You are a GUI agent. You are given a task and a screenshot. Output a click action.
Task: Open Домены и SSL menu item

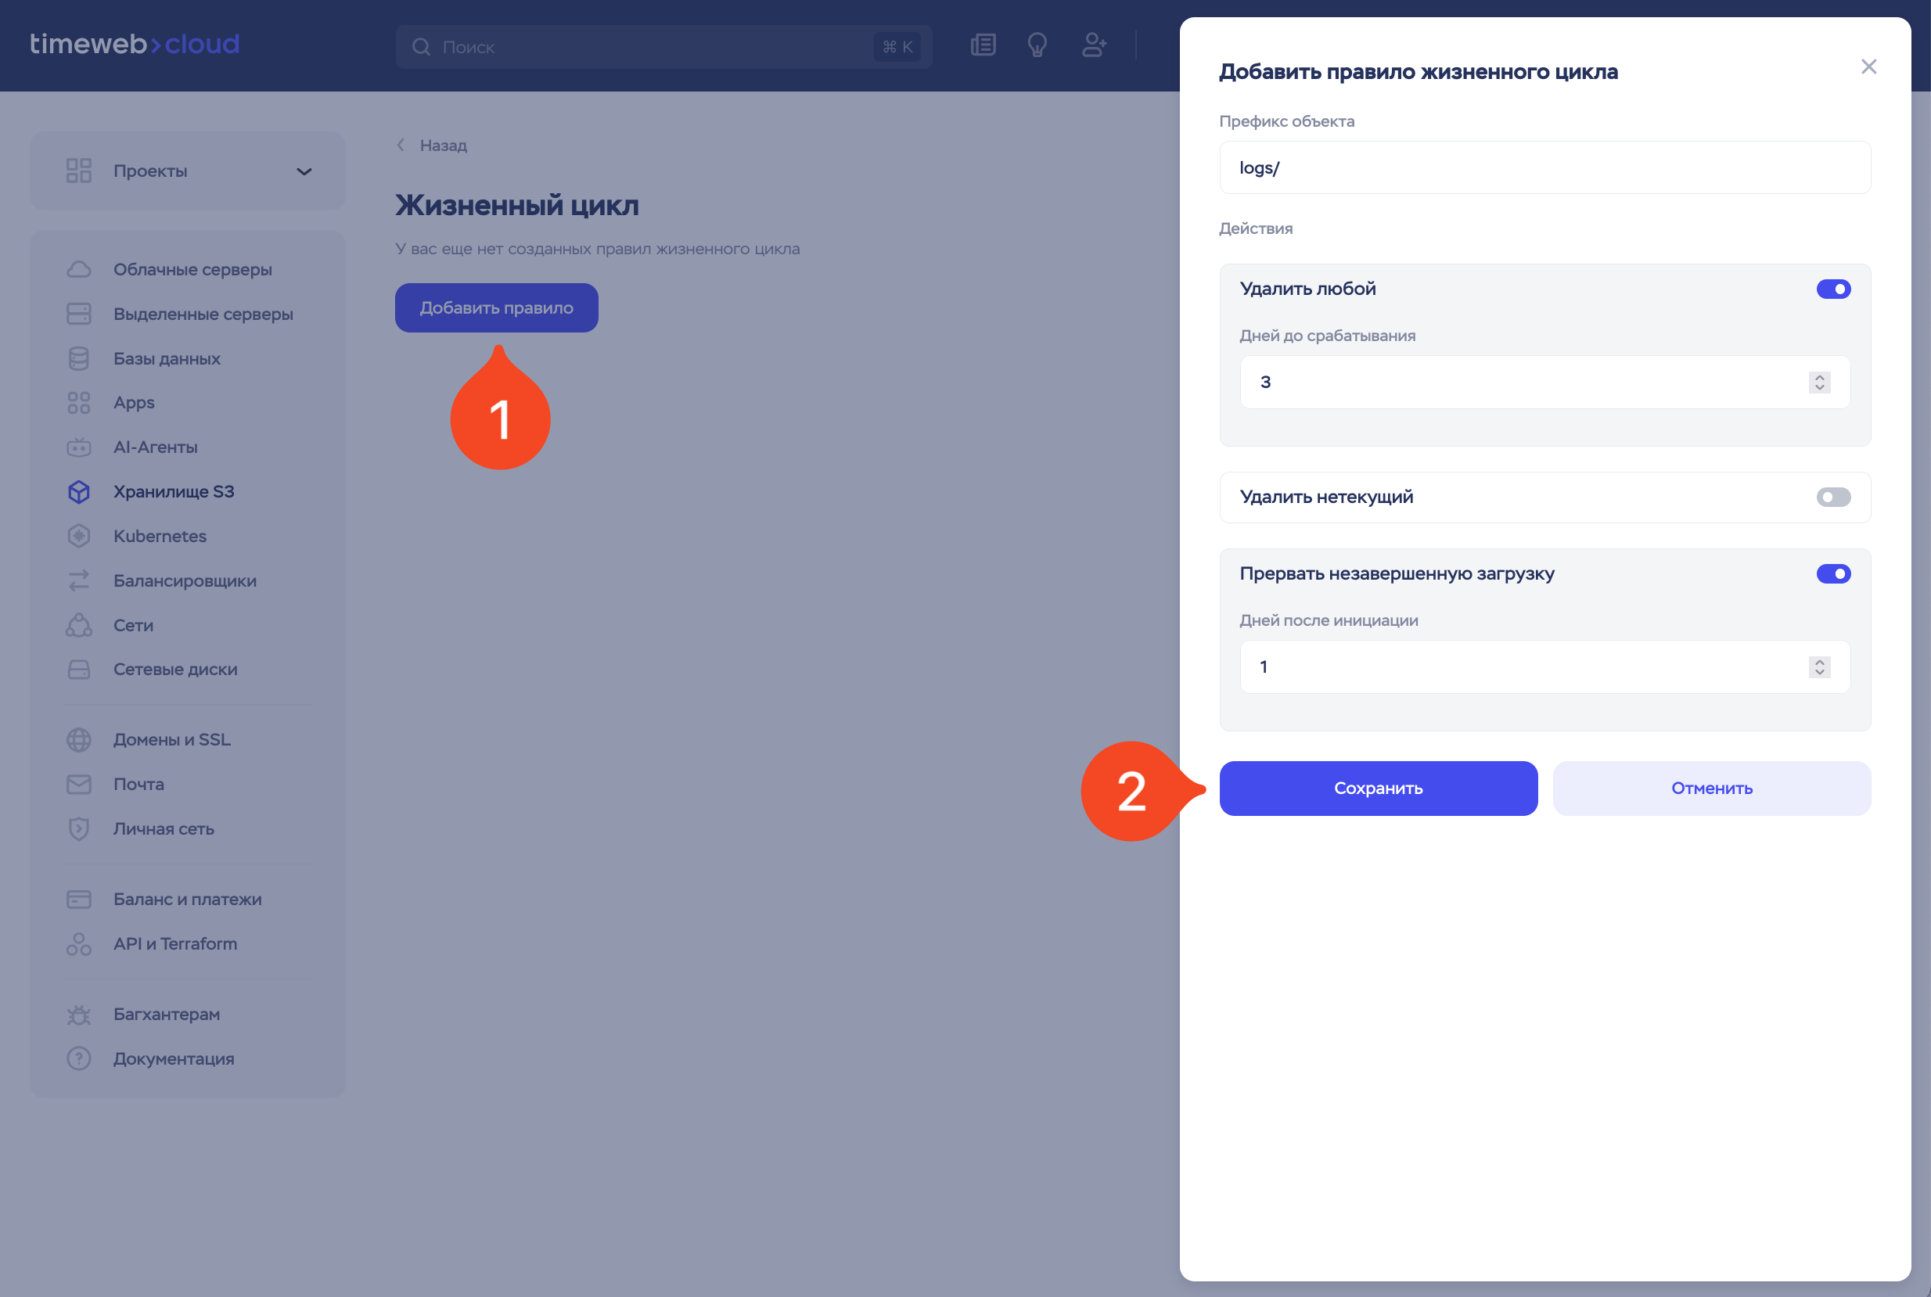point(171,739)
